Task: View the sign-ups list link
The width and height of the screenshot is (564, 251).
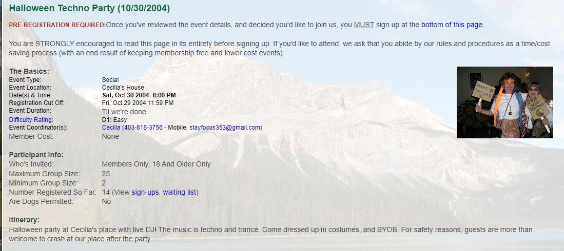Action: point(145,192)
